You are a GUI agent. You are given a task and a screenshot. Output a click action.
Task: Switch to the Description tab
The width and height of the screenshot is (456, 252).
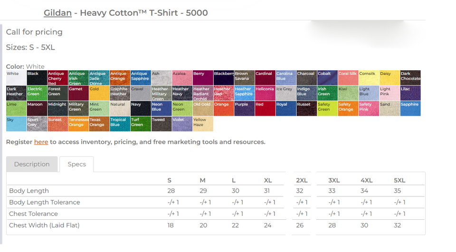pyautogui.click(x=32, y=164)
